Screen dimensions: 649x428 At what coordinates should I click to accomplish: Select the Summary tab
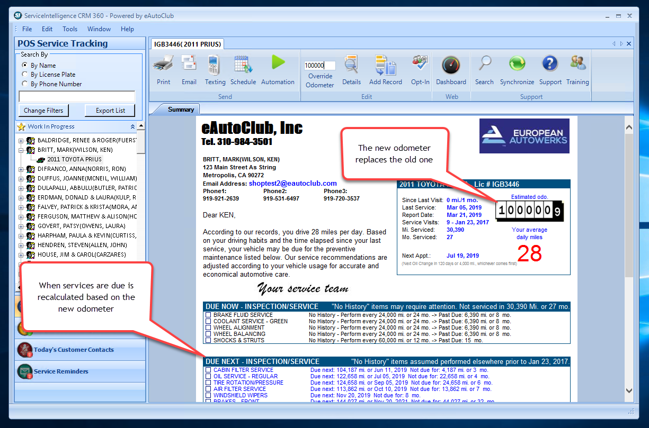[181, 110]
